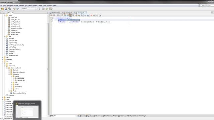Click the Undo toolbar icon
This screenshot has width=214, height=120.
[x=14, y=9]
